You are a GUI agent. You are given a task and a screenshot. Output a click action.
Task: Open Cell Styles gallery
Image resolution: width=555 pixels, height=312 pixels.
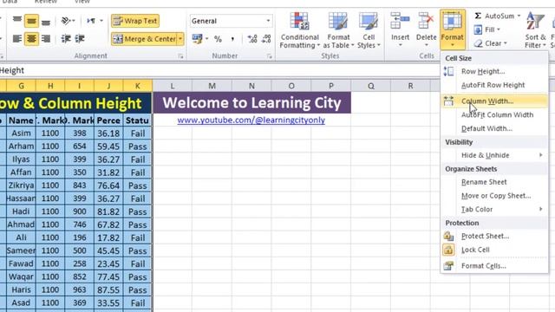point(369,30)
